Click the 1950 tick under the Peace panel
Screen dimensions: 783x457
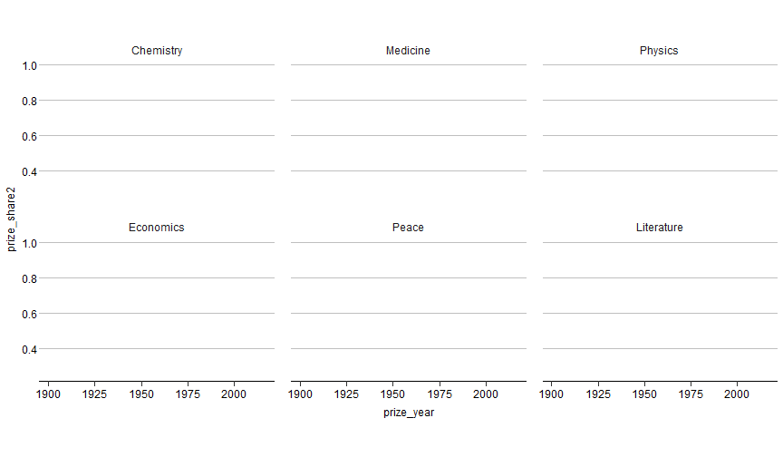pos(392,395)
